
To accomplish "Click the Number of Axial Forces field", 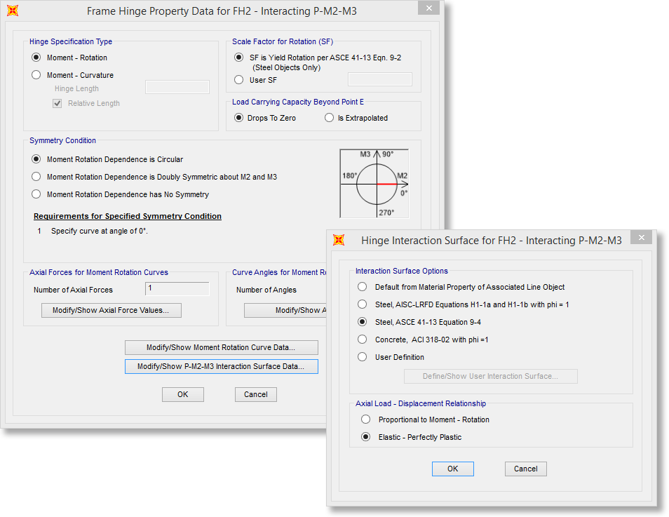I will 177,289.
